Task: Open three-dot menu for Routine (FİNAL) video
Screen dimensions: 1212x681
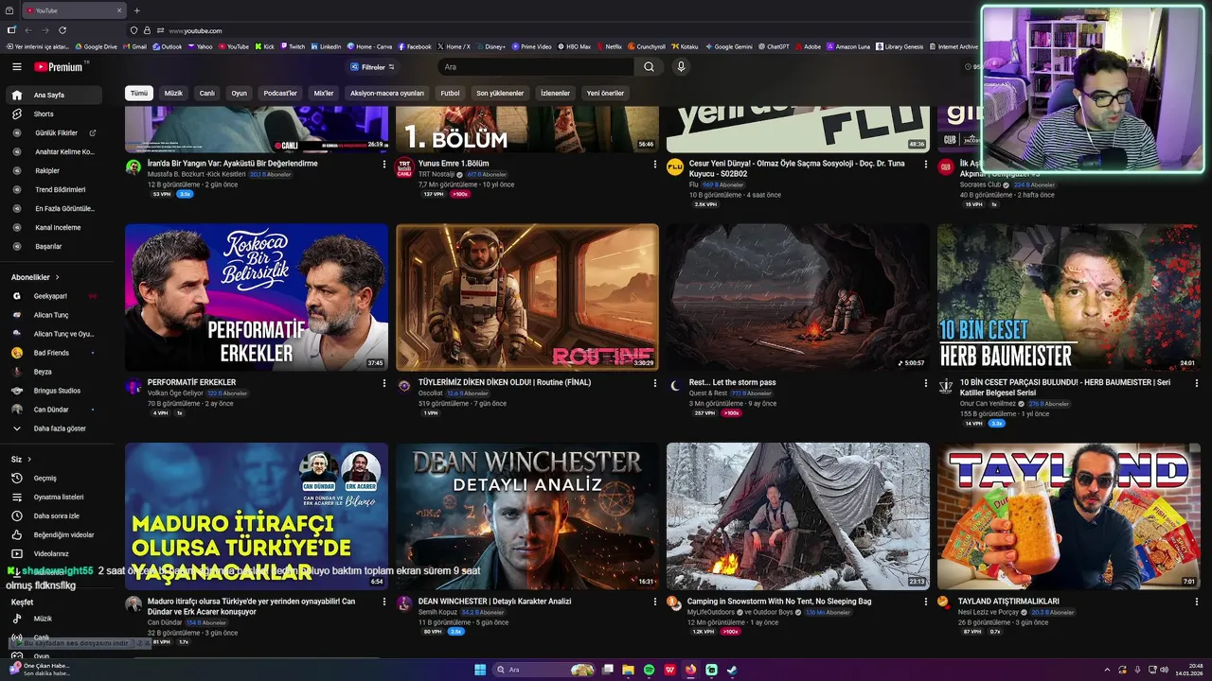Action: (654, 383)
